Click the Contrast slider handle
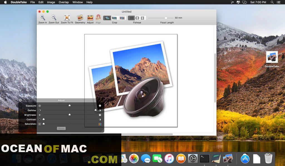 (x=44, y=119)
